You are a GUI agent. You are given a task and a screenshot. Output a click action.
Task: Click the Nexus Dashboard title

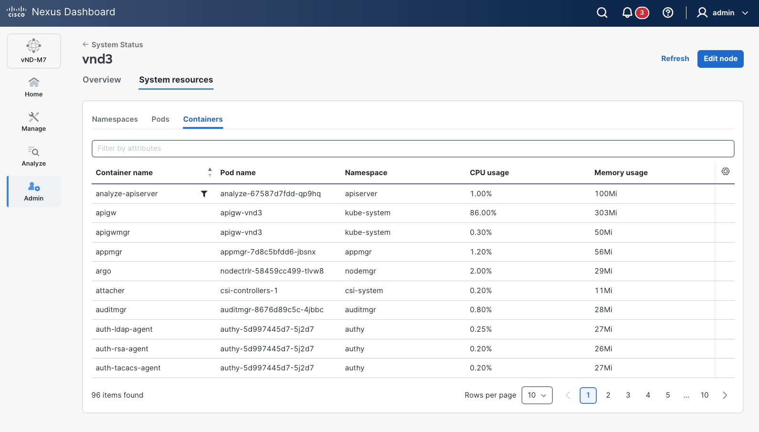point(73,12)
